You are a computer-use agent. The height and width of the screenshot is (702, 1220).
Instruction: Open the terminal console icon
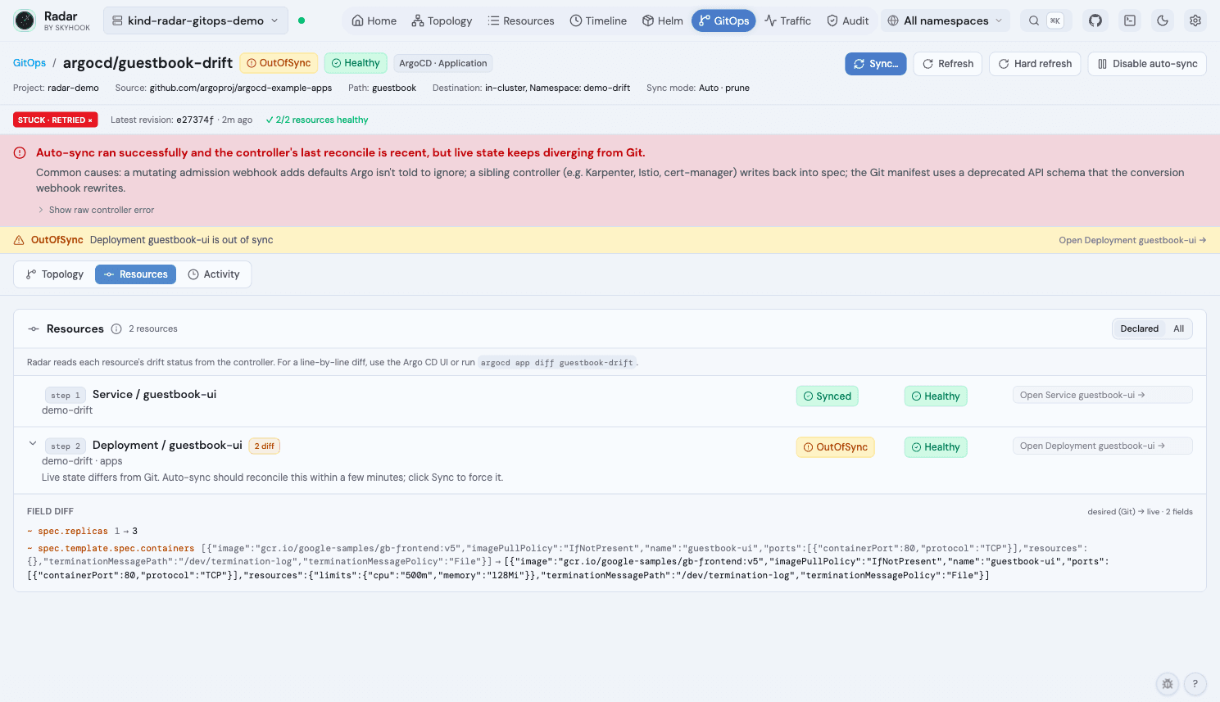click(1130, 20)
